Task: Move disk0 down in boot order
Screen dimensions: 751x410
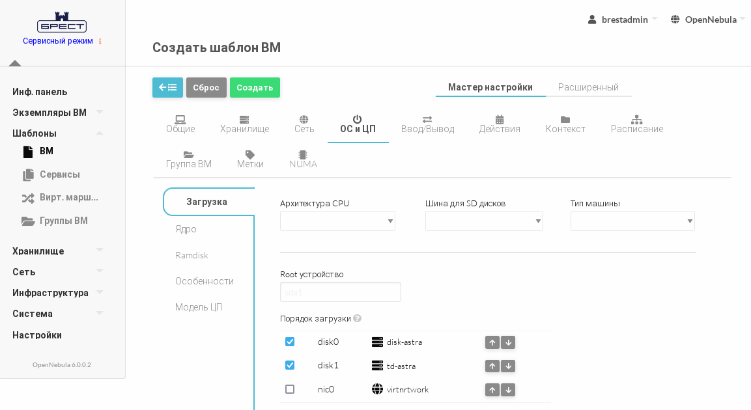Action: tap(508, 342)
